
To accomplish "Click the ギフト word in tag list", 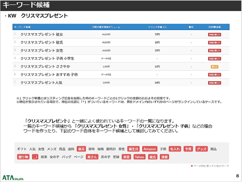I will 22,149.
